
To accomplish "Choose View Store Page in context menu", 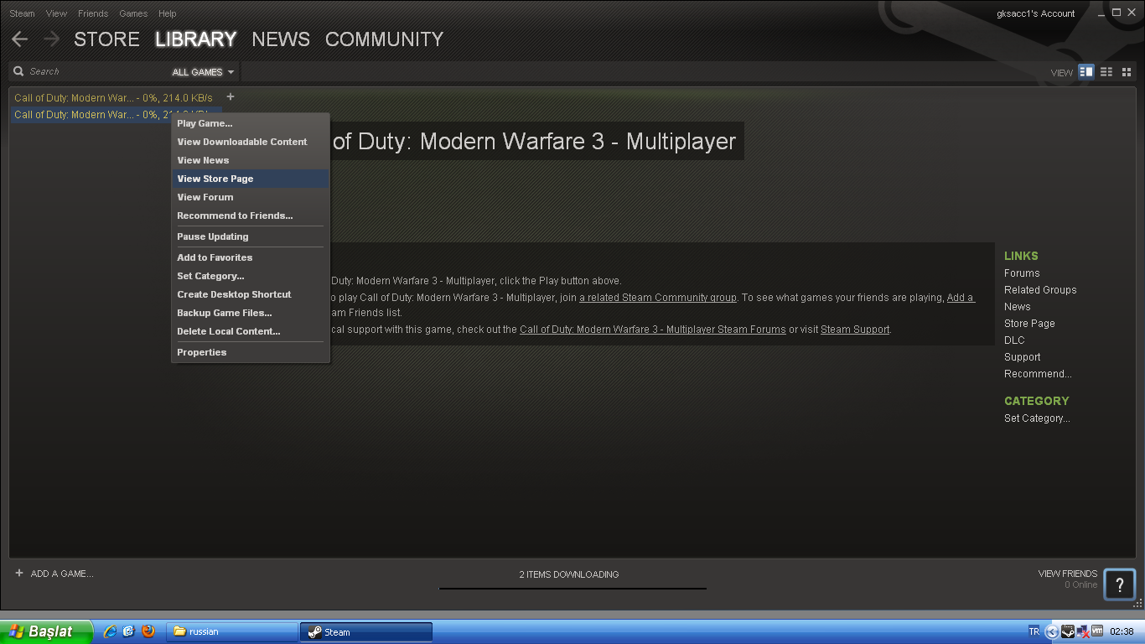I will 250,179.
